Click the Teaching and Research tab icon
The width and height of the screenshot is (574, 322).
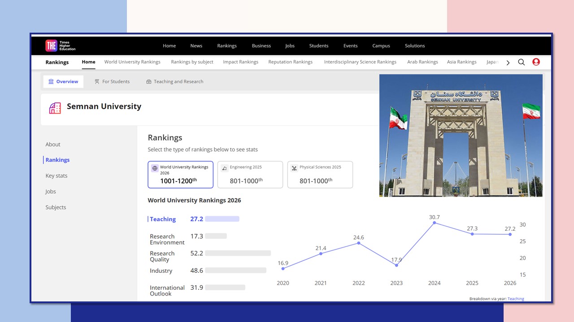coord(149,82)
